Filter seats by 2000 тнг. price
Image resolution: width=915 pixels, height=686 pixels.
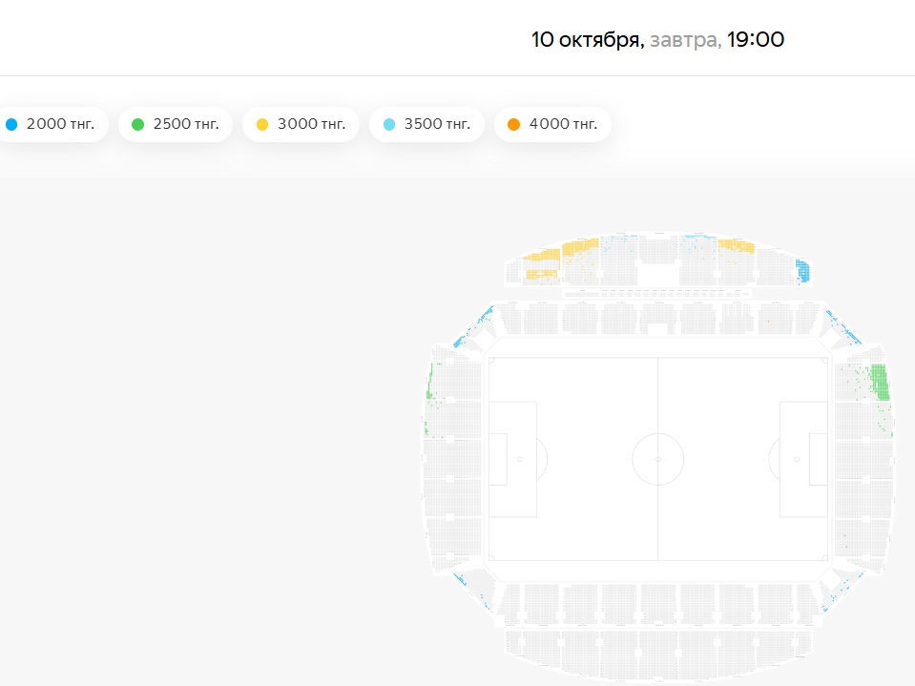[52, 124]
